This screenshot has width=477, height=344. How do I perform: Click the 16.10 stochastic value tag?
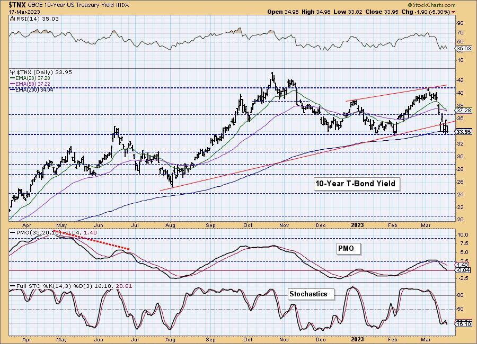pyautogui.click(x=464, y=324)
